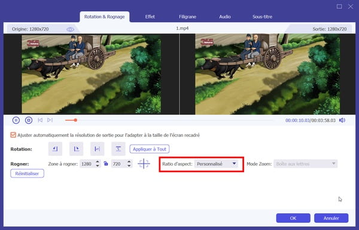Image resolution: width=359 pixels, height=230 pixels.
Task: Click the 1.mp4 file name
Action: point(182,28)
